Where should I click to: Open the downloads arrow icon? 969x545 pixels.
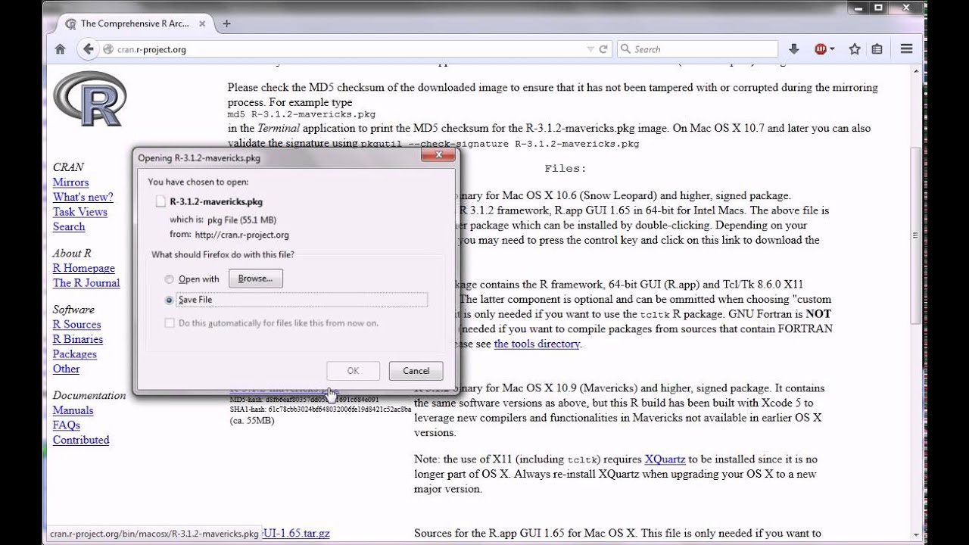pos(794,49)
